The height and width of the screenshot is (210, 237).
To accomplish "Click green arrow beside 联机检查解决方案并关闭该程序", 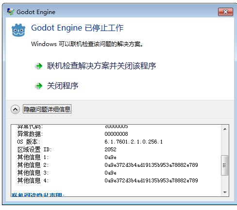I will point(39,66).
